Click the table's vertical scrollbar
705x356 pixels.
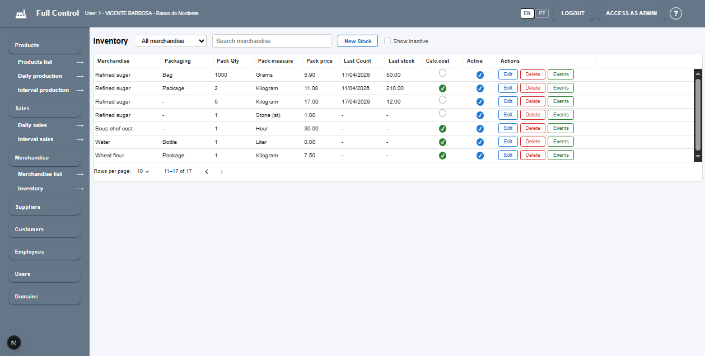(x=698, y=115)
